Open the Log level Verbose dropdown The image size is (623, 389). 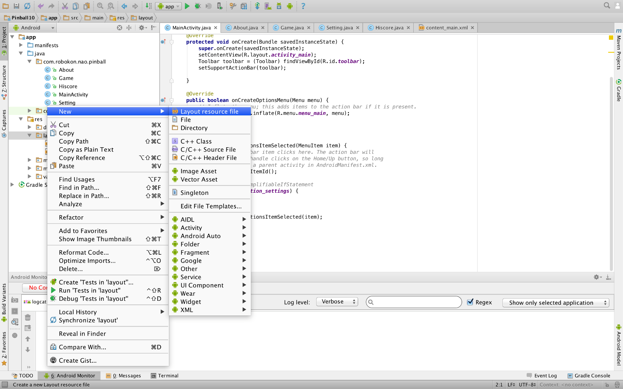[x=337, y=302]
